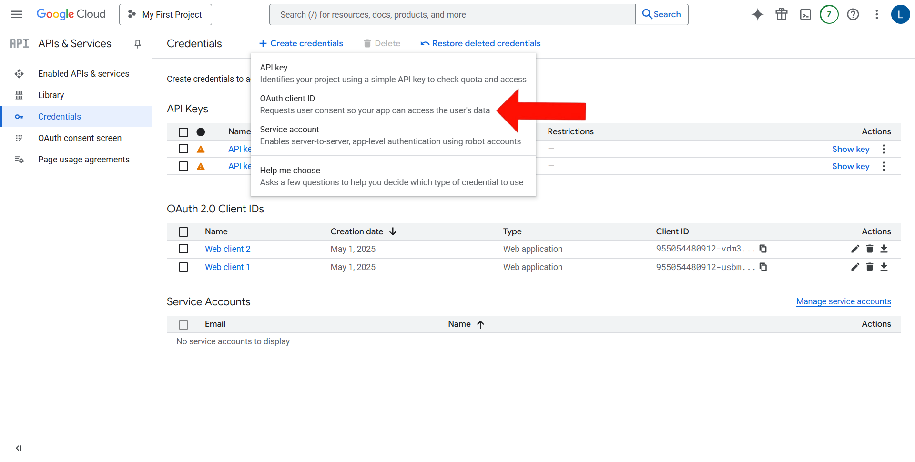The width and height of the screenshot is (915, 462).
Task: Open OAuth consent screen page
Action: [x=76, y=138]
